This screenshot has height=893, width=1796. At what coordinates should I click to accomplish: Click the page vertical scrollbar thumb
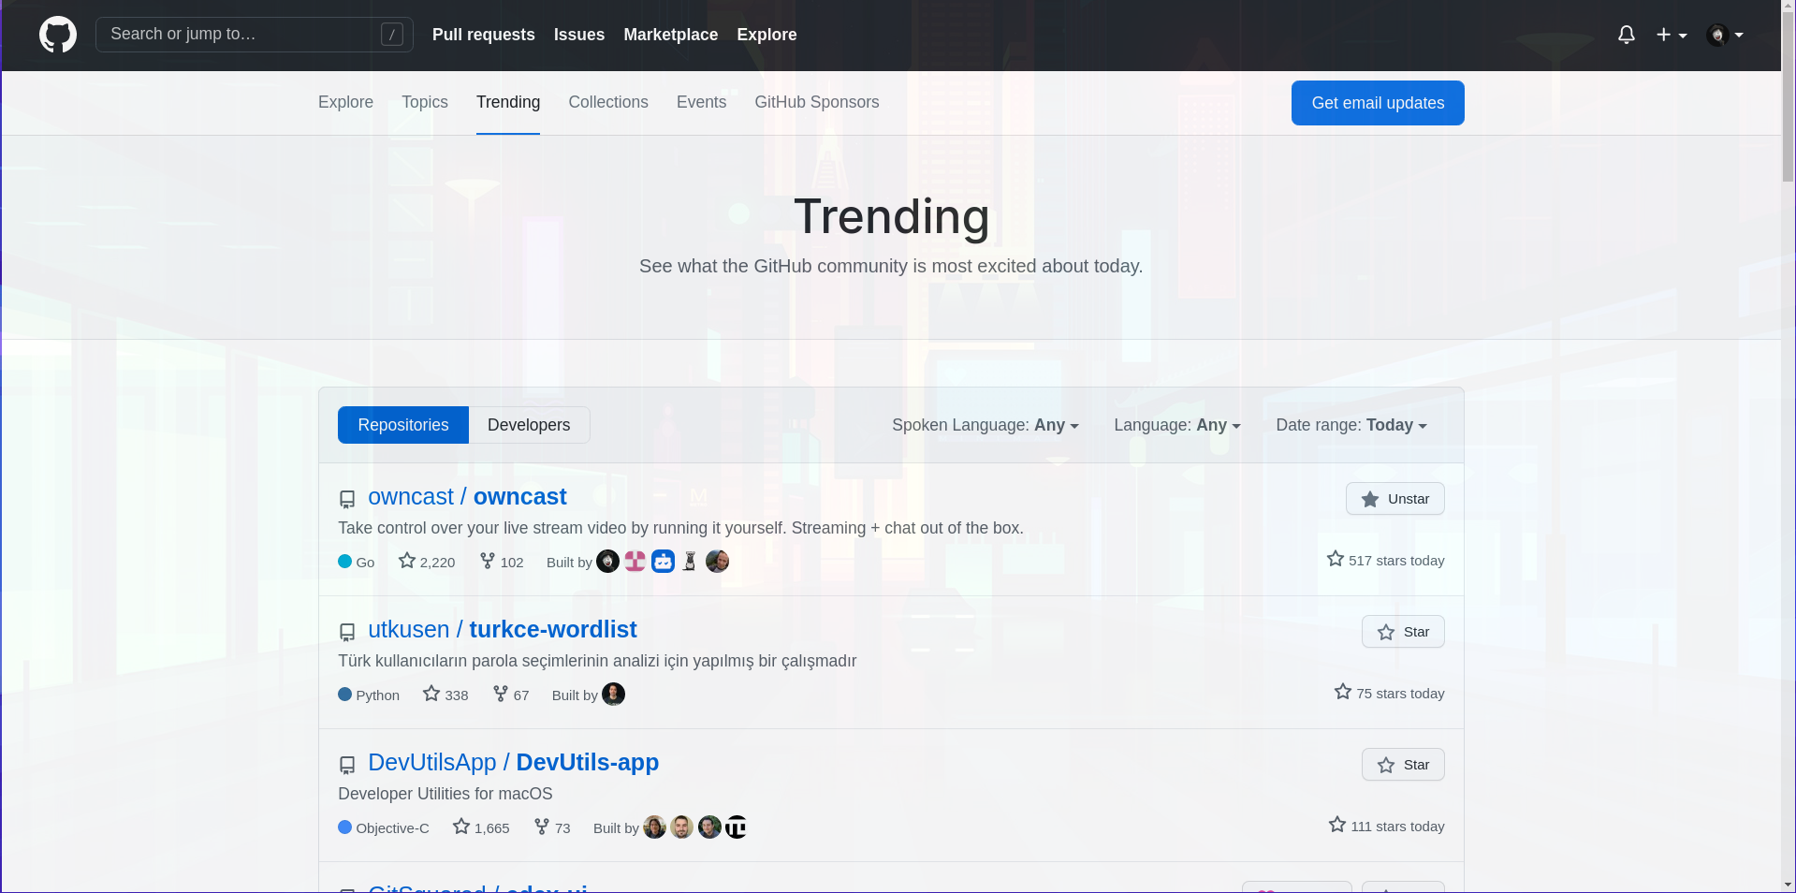[1789, 97]
